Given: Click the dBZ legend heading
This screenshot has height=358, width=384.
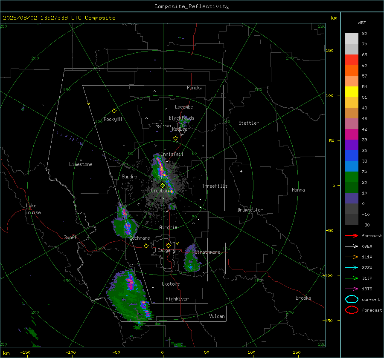Looking at the screenshot, I should [362, 23].
